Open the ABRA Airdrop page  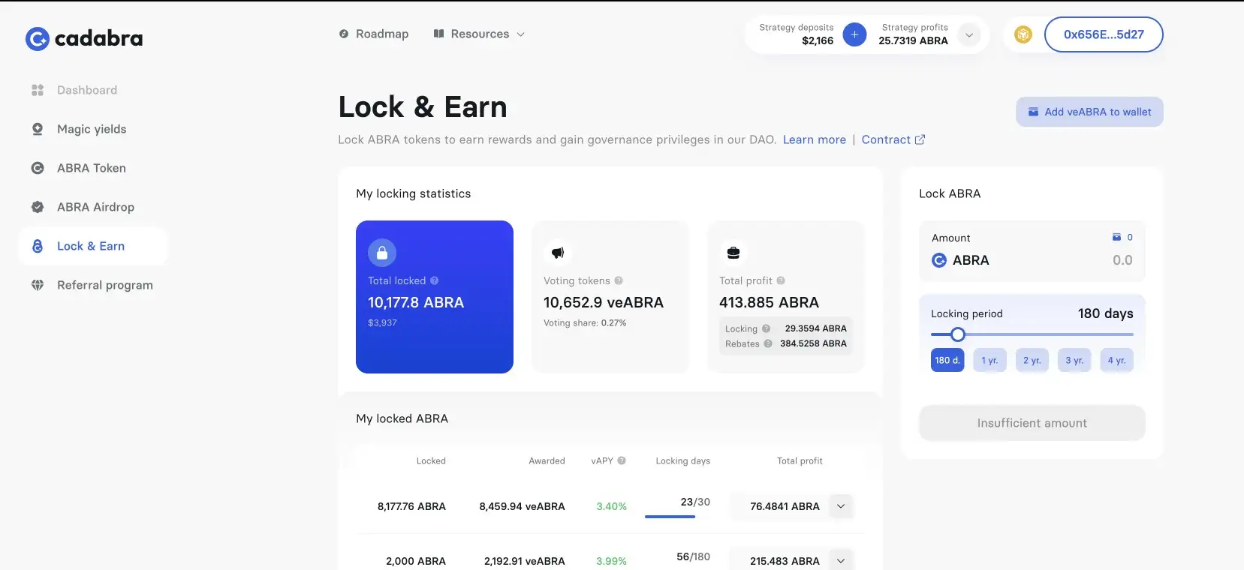pos(95,207)
